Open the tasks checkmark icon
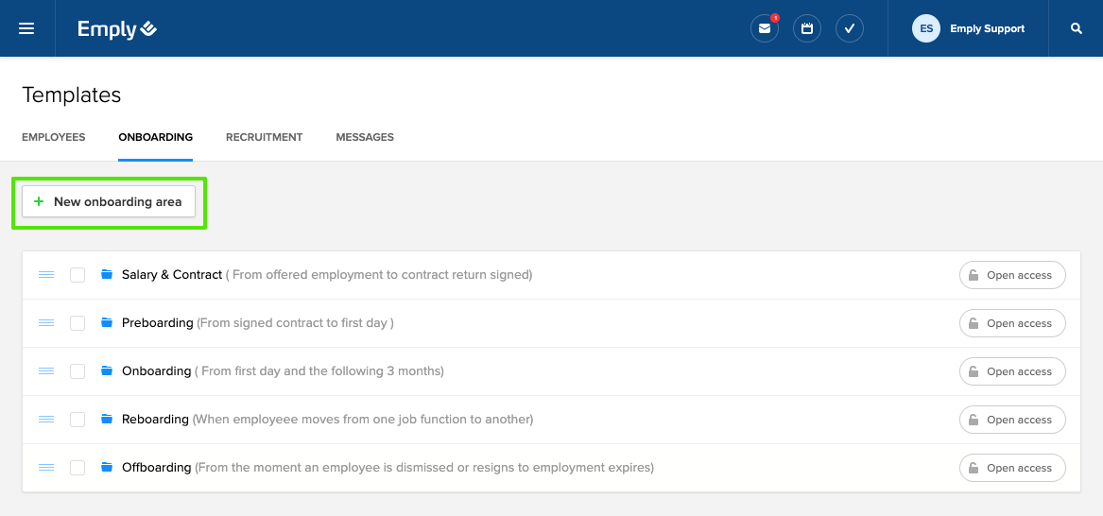The image size is (1103, 516). click(850, 28)
